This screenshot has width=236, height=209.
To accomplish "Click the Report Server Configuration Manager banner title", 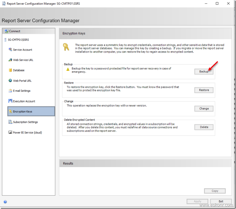I will tap(40, 20).
